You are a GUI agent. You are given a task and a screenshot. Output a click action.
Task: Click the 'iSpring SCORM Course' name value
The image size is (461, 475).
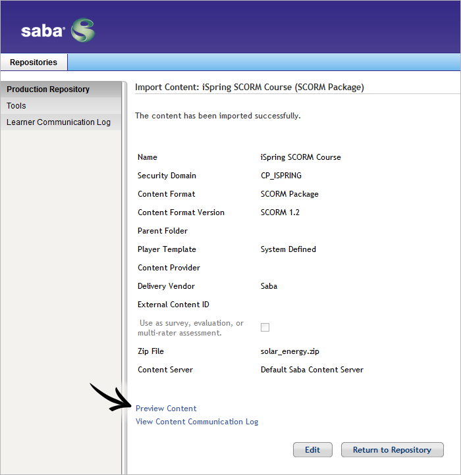click(300, 157)
